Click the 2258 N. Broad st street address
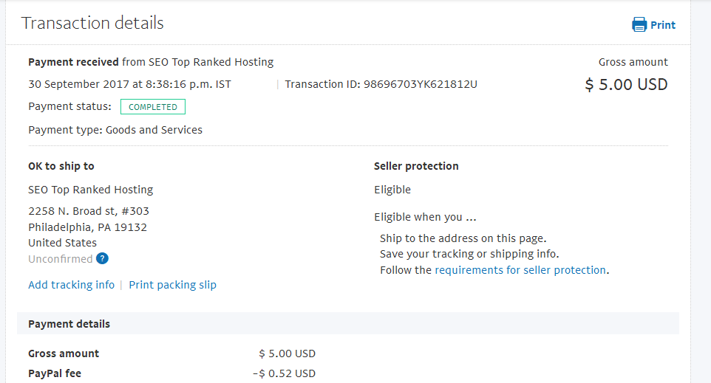Image resolution: width=711 pixels, height=383 pixels. tap(89, 211)
